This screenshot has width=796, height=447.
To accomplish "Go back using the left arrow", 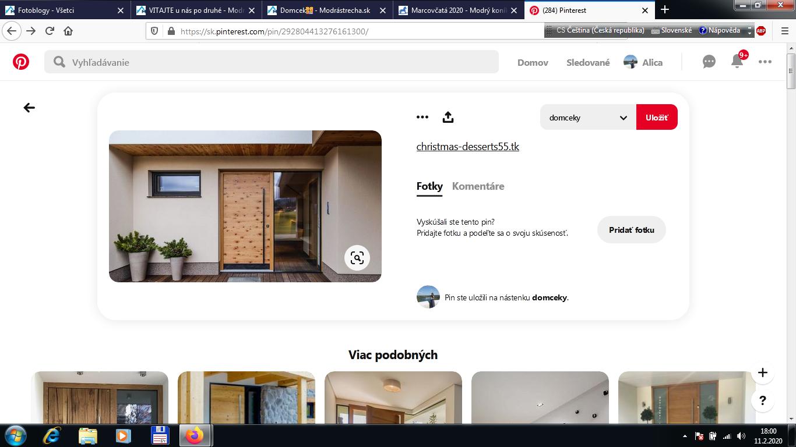I will coord(29,108).
